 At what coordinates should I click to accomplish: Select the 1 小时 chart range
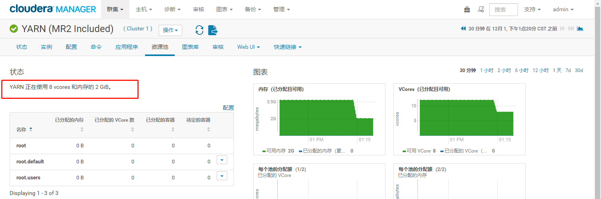(x=486, y=70)
